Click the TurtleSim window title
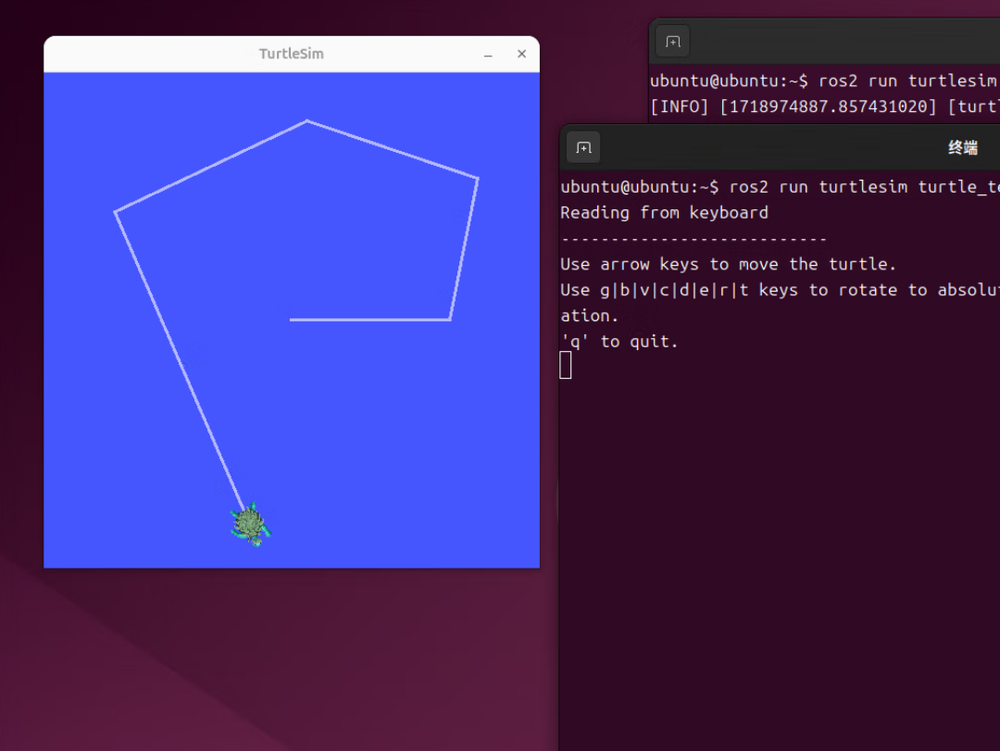Image resolution: width=1000 pixels, height=751 pixels. pyautogui.click(x=292, y=54)
